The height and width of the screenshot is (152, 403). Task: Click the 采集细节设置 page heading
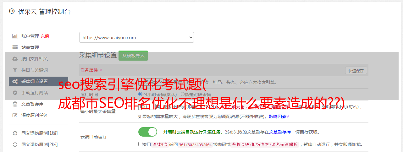click(x=98, y=55)
